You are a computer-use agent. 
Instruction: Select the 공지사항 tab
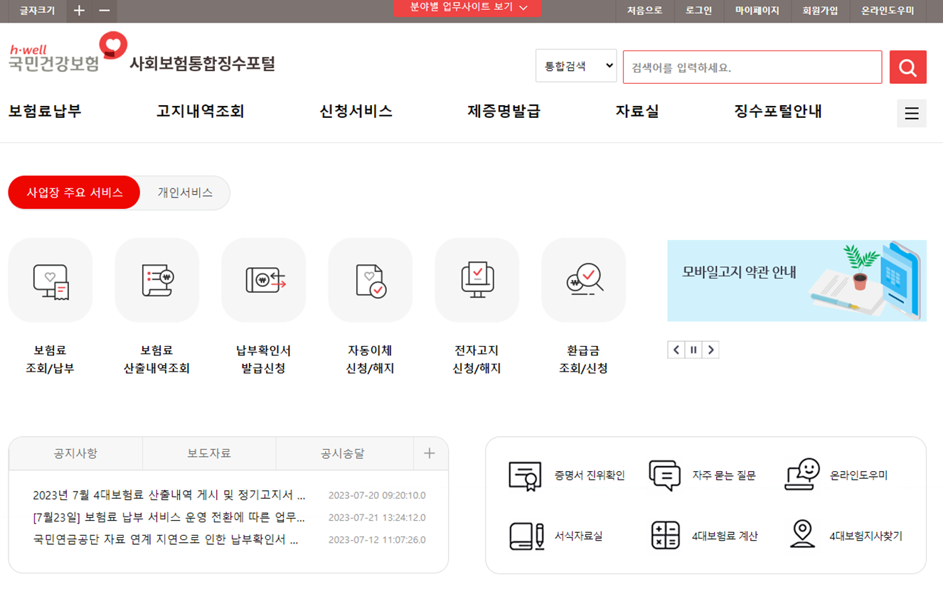point(75,453)
